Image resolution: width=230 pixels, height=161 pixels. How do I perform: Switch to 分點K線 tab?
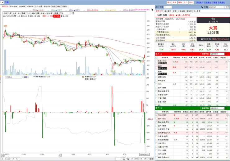point(22,7)
